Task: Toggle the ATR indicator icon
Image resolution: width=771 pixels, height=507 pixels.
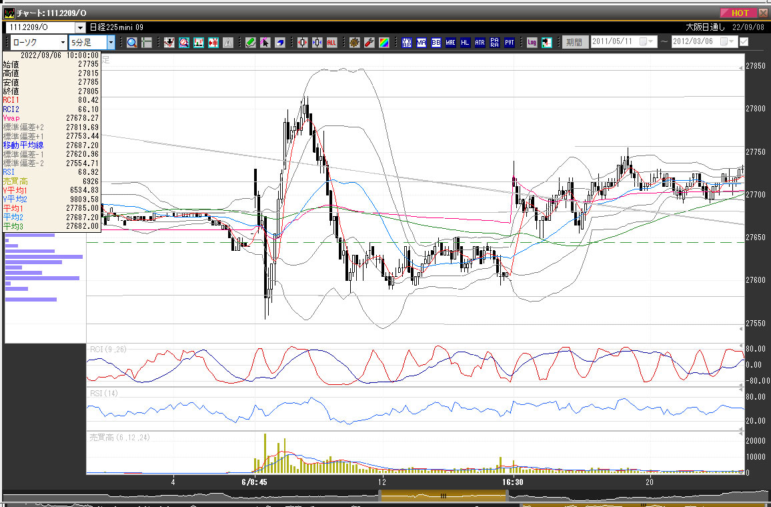Action: click(480, 43)
